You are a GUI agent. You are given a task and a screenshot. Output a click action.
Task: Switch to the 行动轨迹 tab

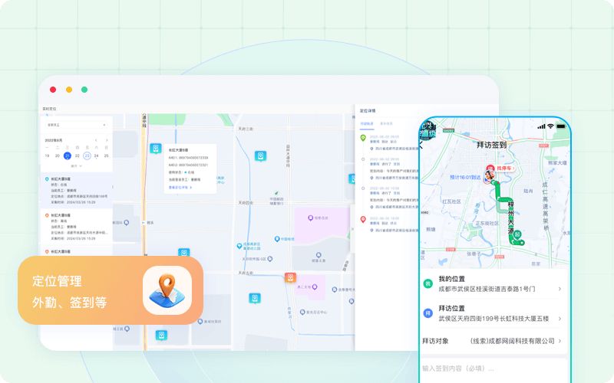(365, 123)
